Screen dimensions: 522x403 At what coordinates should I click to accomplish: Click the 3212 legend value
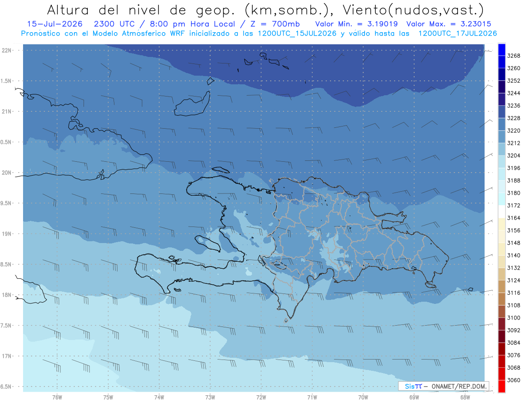pyautogui.click(x=514, y=143)
